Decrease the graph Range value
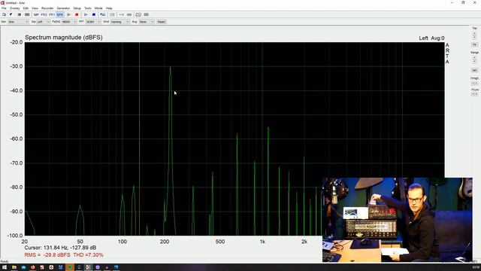Image resolution: width=481 pixels, height=271 pixels. click(x=474, y=62)
